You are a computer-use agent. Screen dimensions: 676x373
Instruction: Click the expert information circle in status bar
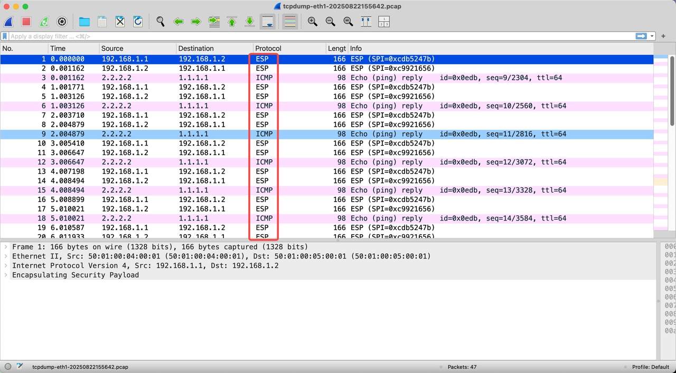(8, 367)
